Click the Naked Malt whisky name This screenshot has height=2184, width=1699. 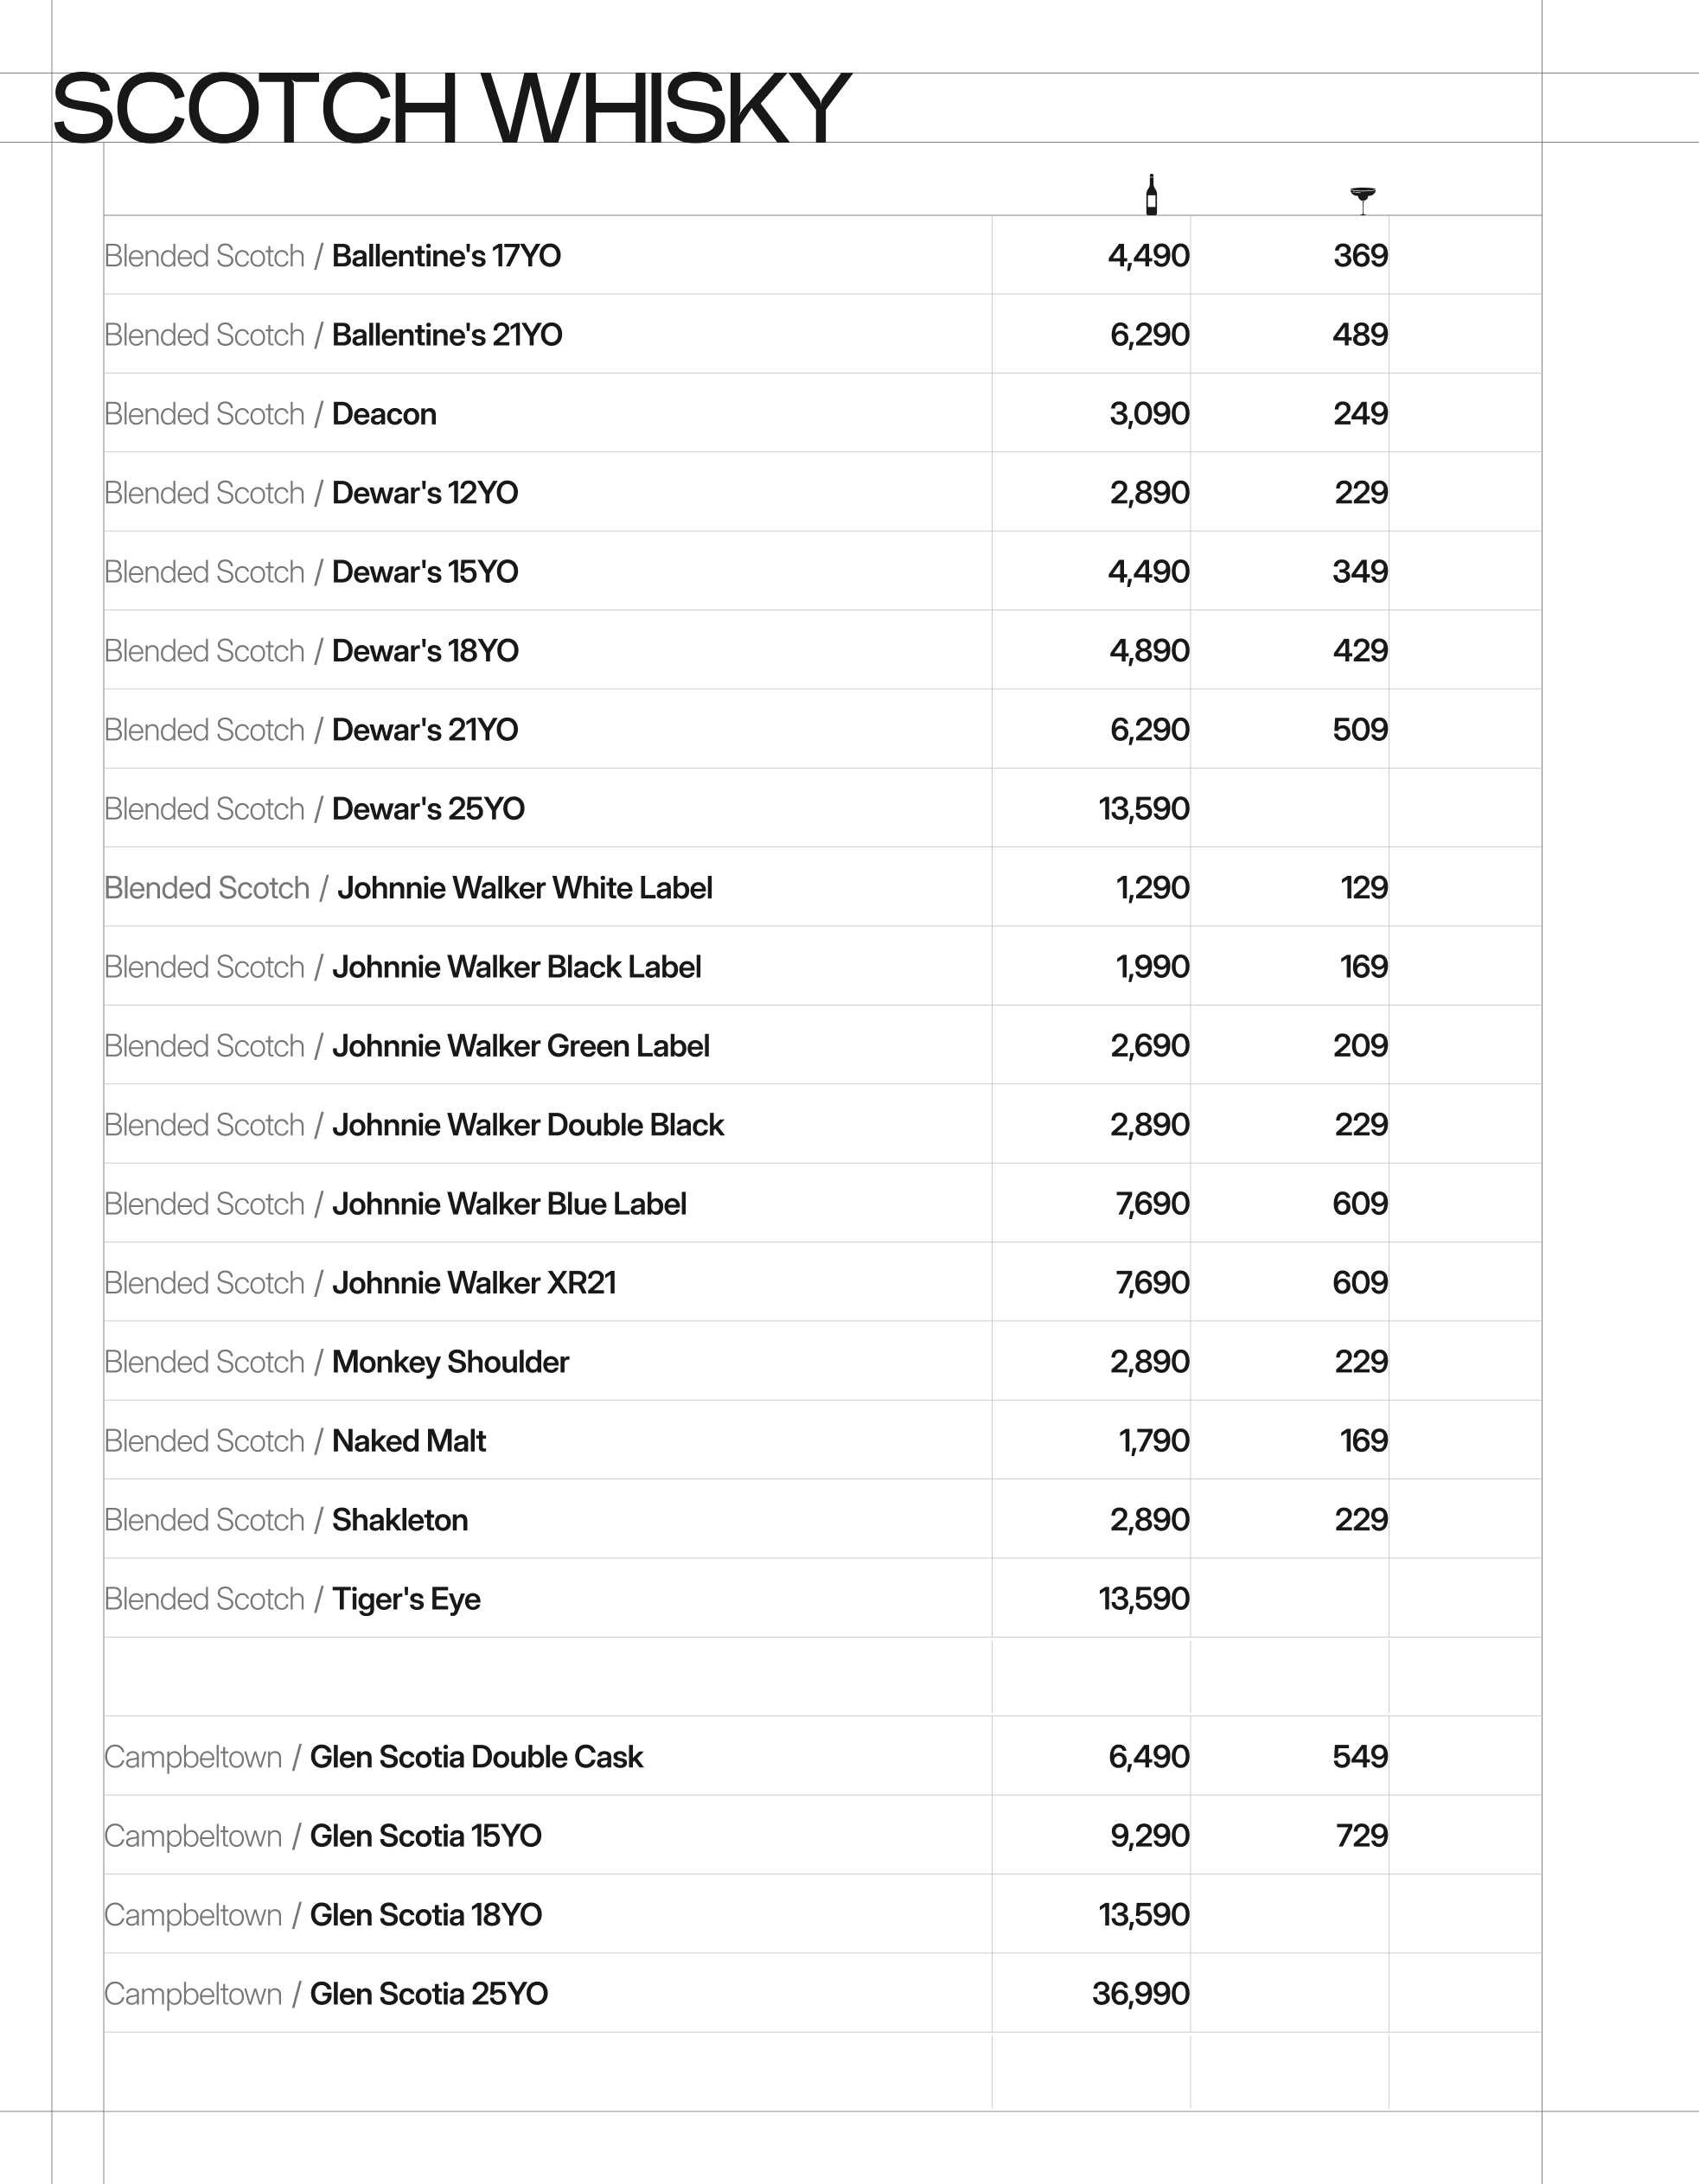[x=409, y=1441]
